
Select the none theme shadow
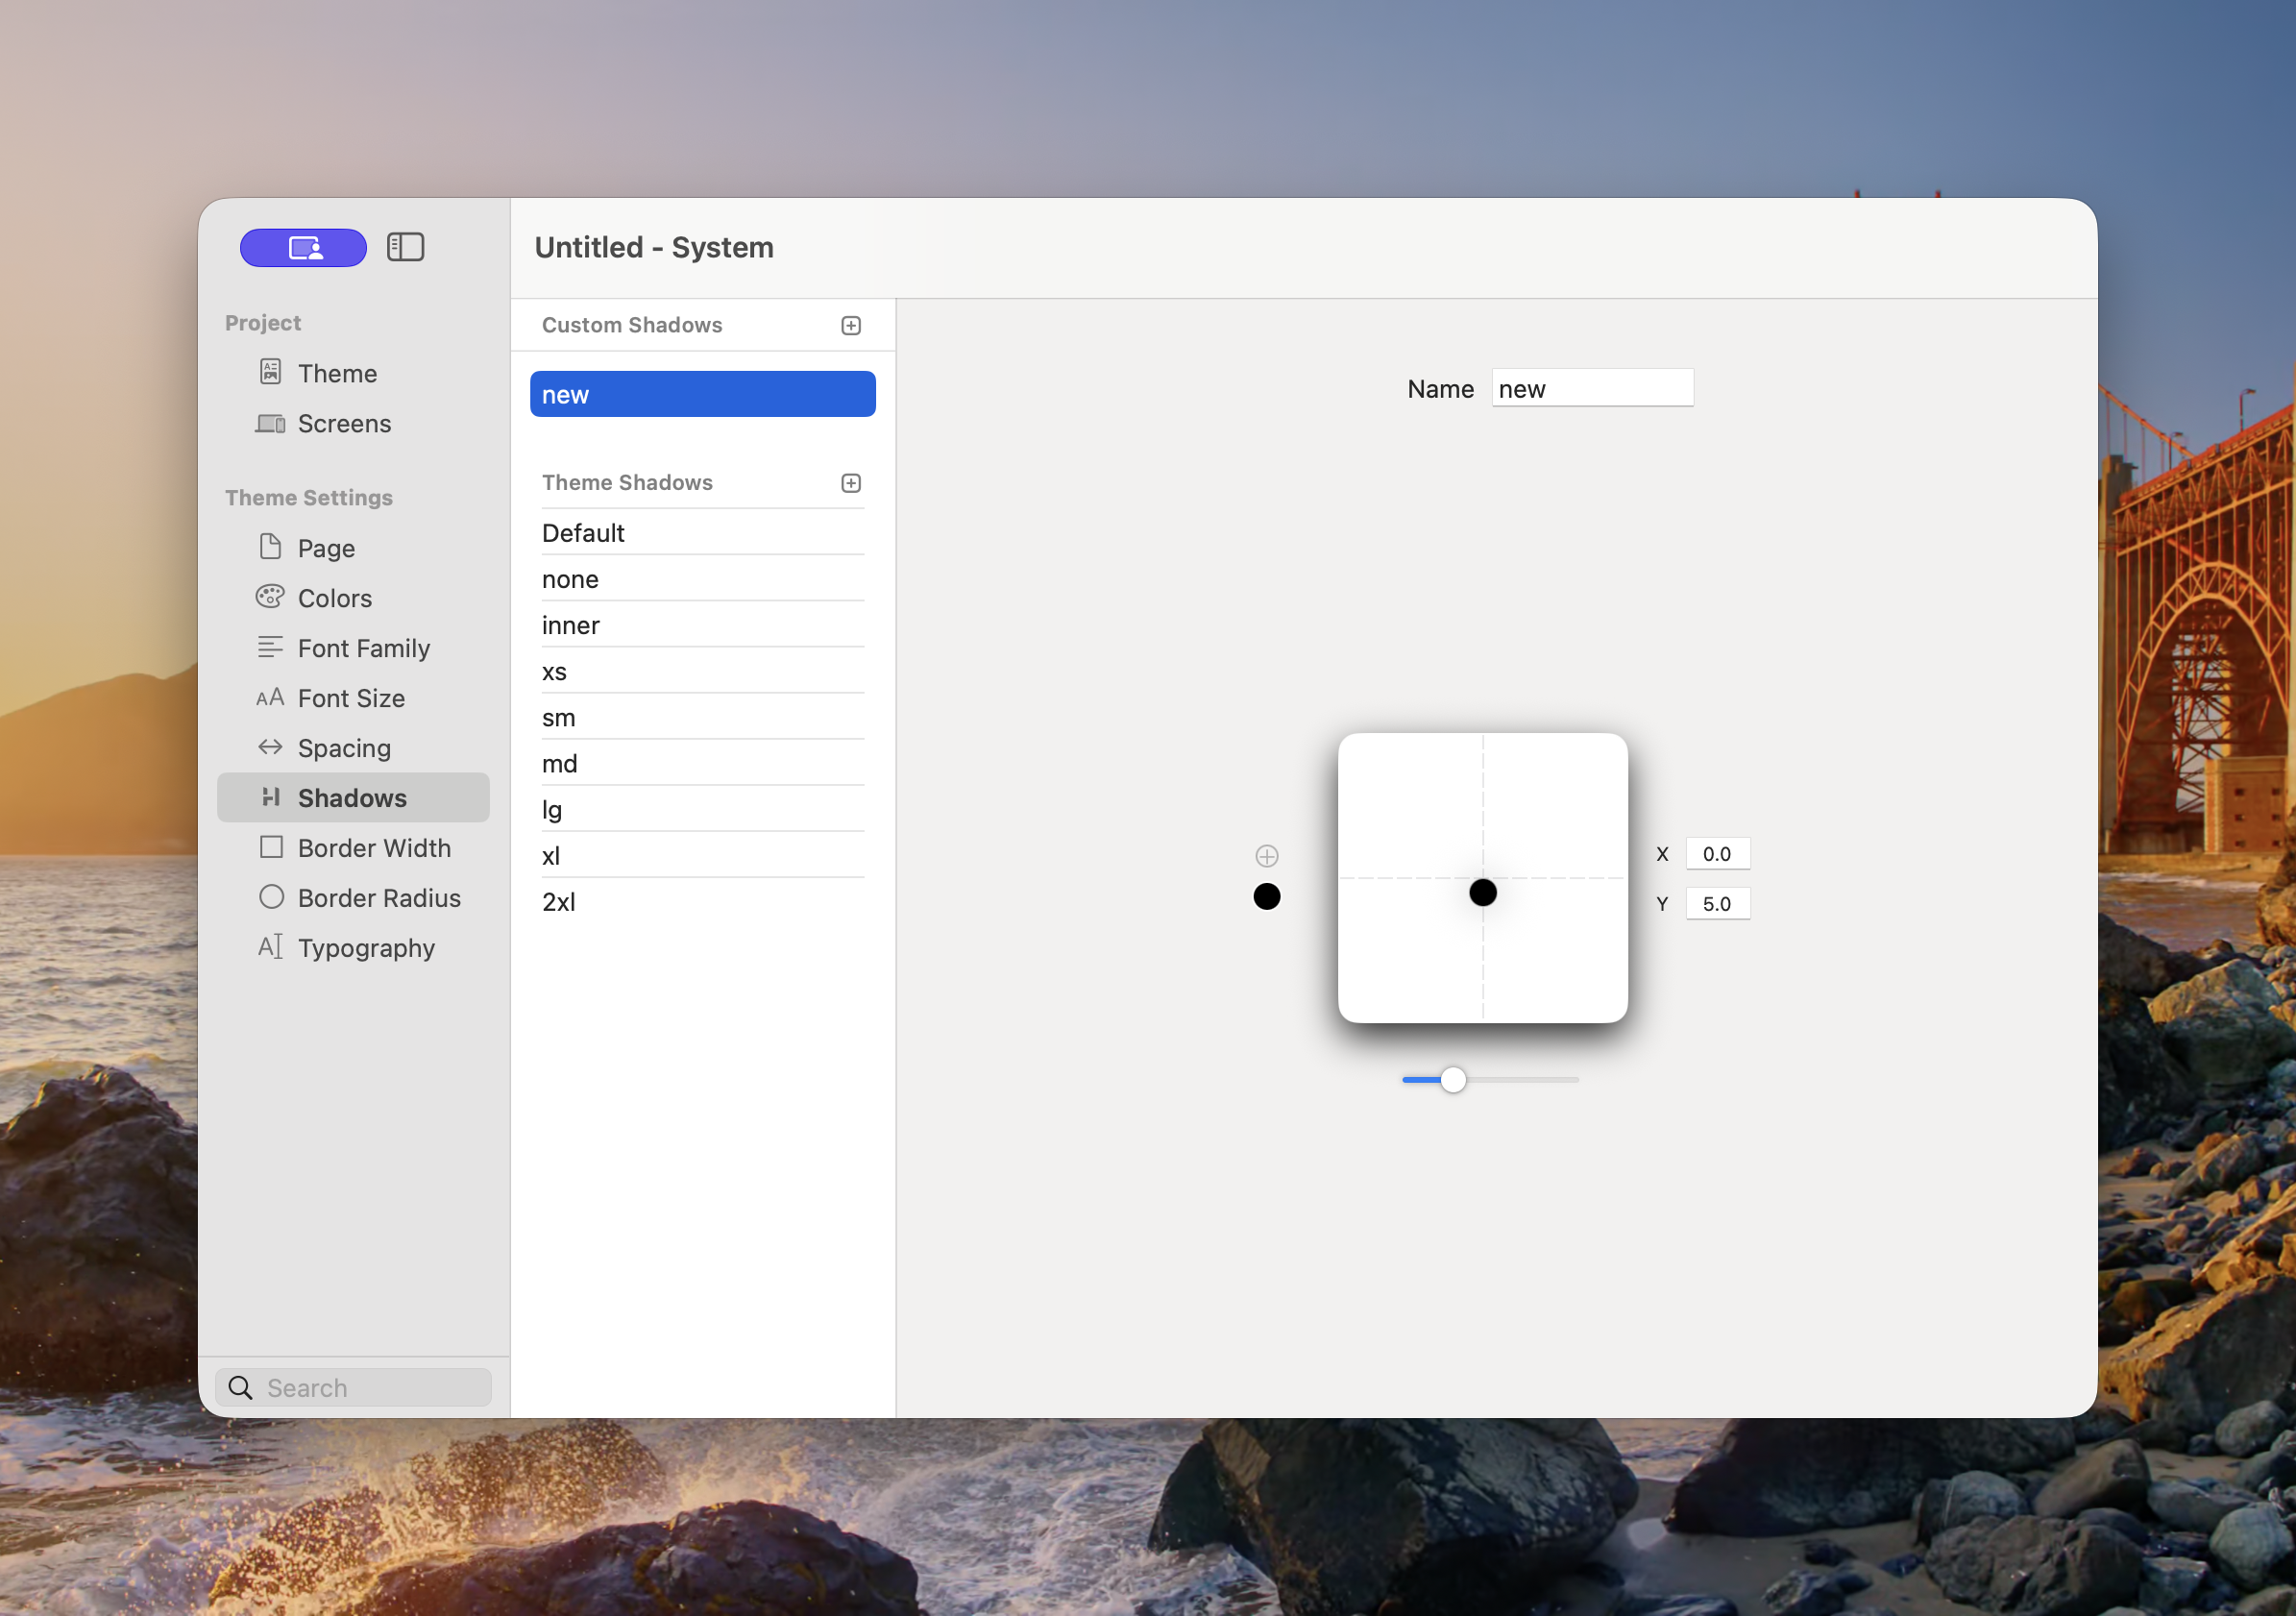pyautogui.click(x=703, y=579)
